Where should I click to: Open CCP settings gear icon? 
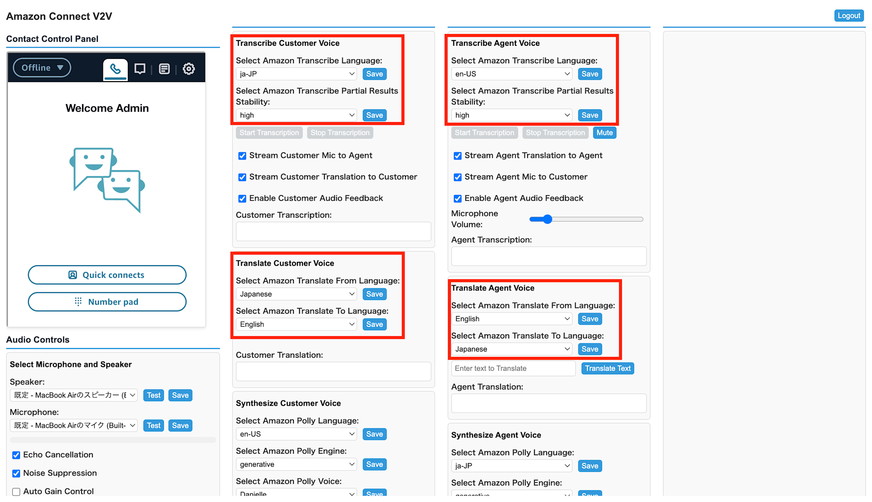coord(188,69)
